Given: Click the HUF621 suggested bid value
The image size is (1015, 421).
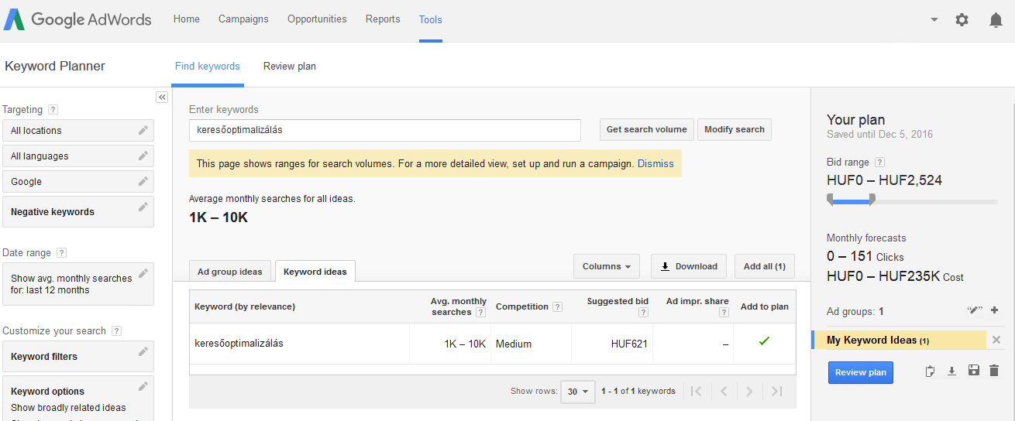Looking at the screenshot, I should 629,344.
